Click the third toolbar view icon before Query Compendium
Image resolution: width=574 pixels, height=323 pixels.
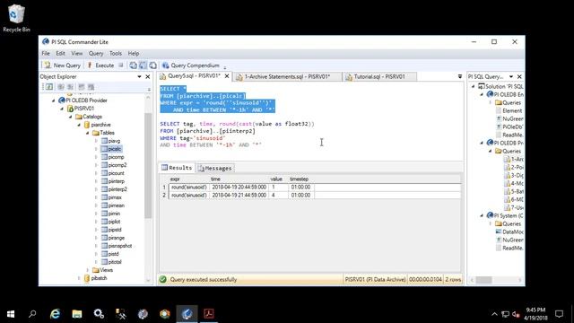pos(152,65)
